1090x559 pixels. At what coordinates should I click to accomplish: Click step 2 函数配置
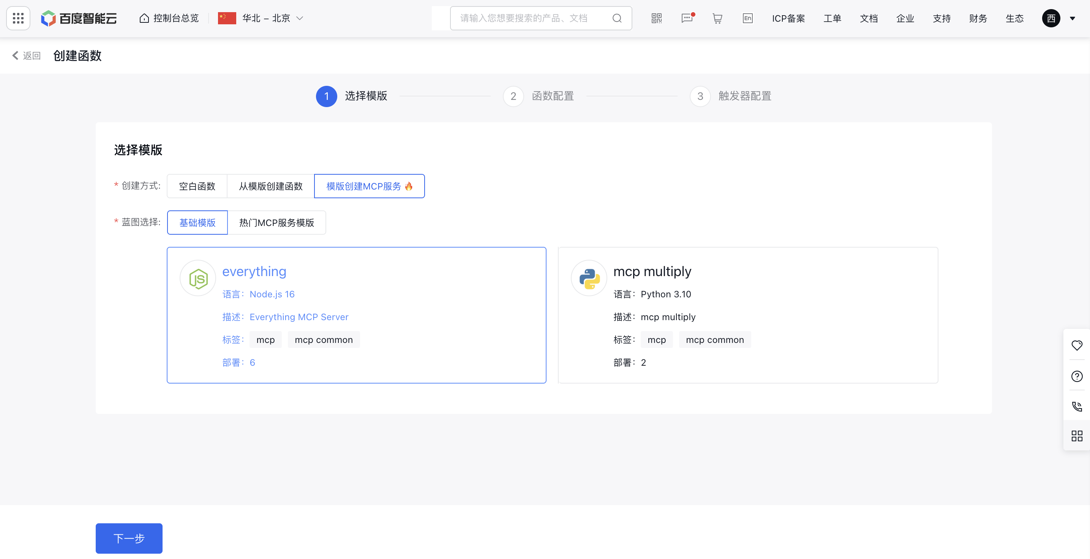click(538, 96)
